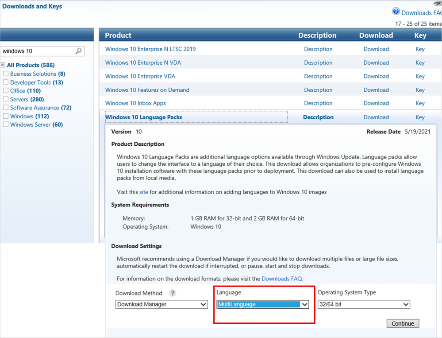Click the Continue button

(403, 324)
